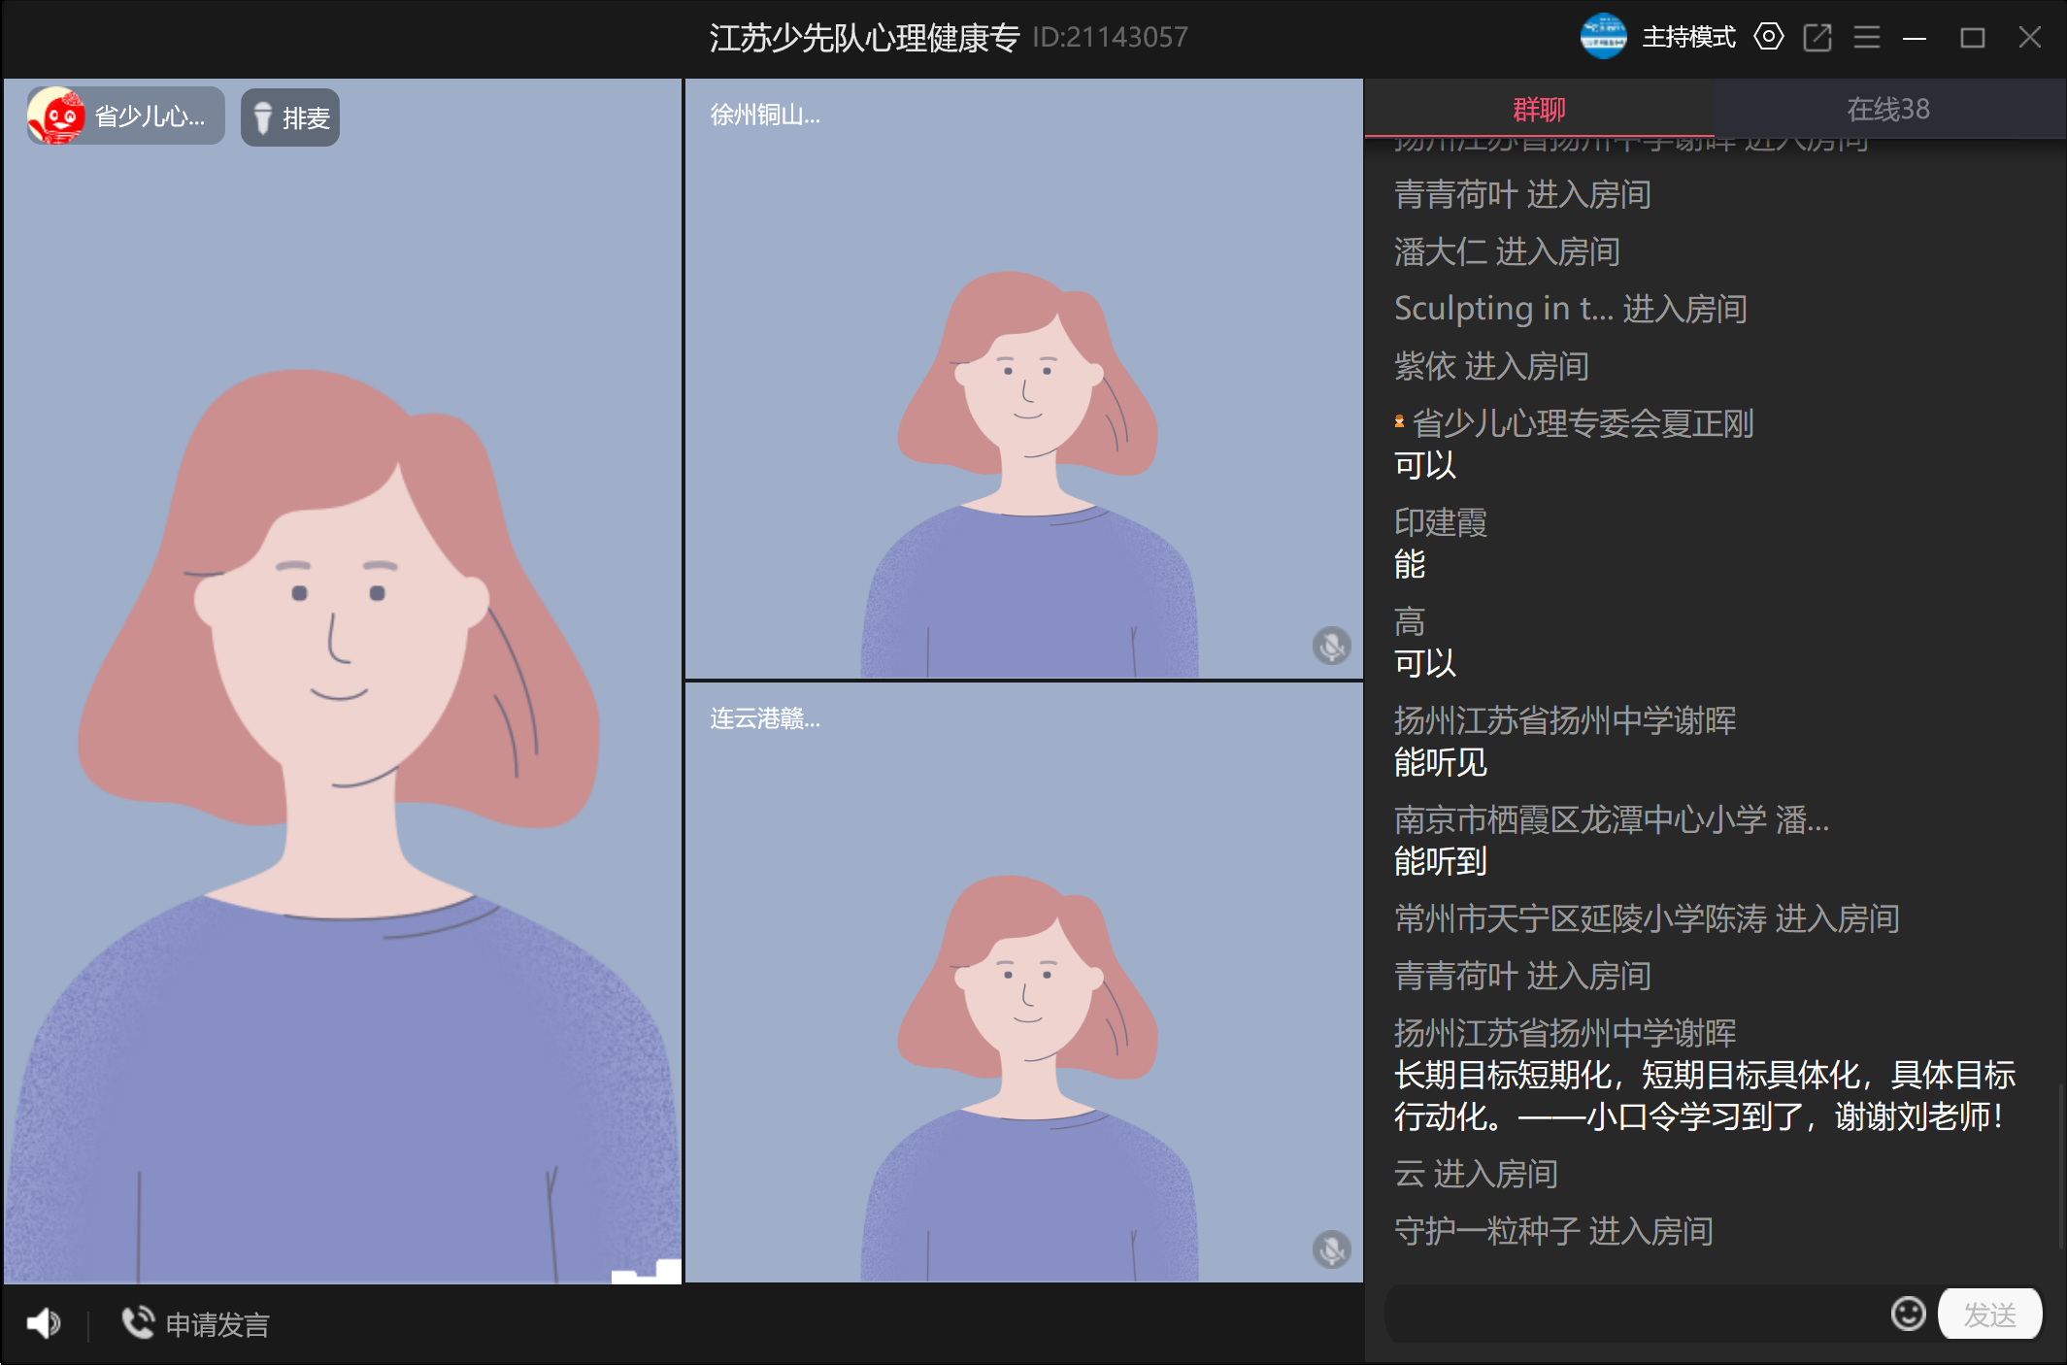Switch to the 在线38 tab
The height and width of the screenshot is (1365, 2067).
pos(1887,109)
